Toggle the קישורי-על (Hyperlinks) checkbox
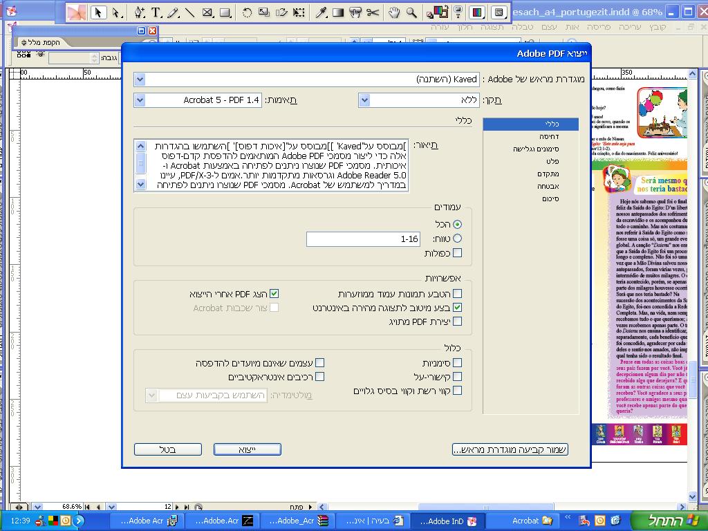The width and height of the screenshot is (708, 531). [x=458, y=377]
